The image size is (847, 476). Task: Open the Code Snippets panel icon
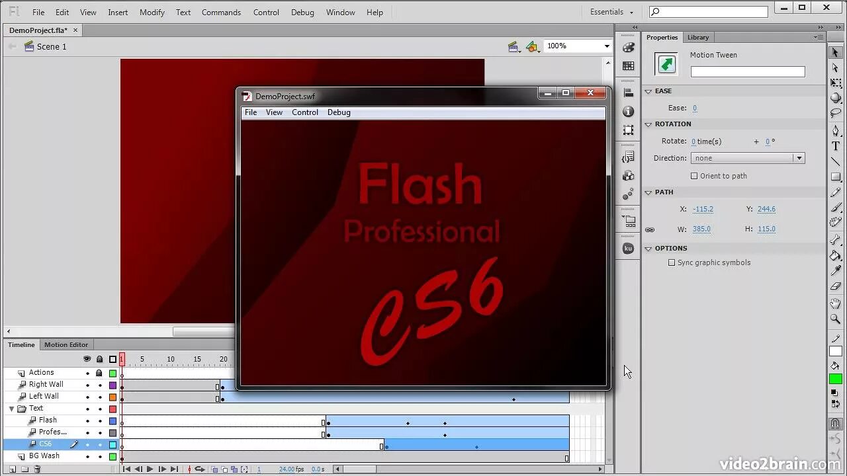629,157
